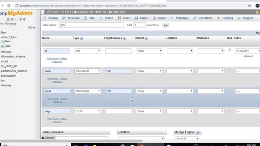Open the SQL tab
This screenshot has height=146, width=260.
click(89, 18)
